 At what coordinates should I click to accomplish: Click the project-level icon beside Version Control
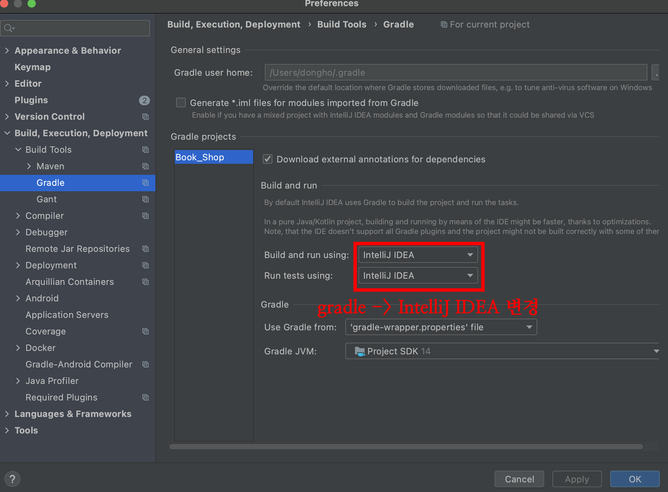point(146,117)
